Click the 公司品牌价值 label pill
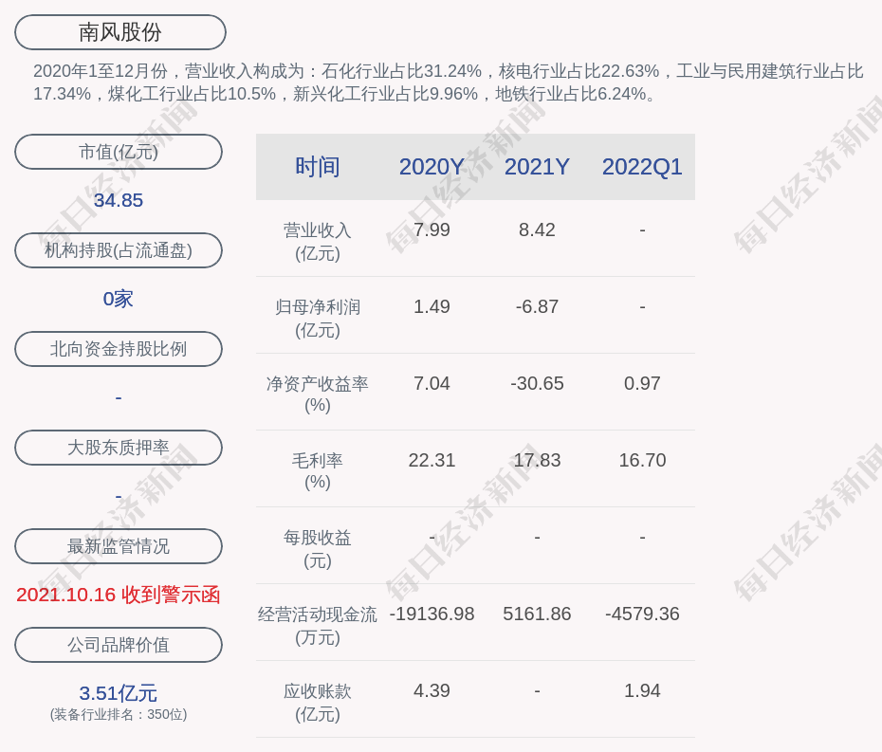882x752 pixels. [x=119, y=645]
